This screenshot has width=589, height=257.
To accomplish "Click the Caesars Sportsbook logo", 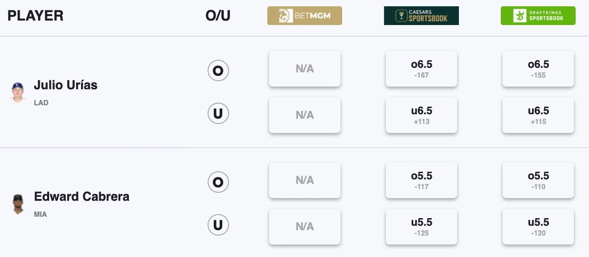I will tap(421, 16).
